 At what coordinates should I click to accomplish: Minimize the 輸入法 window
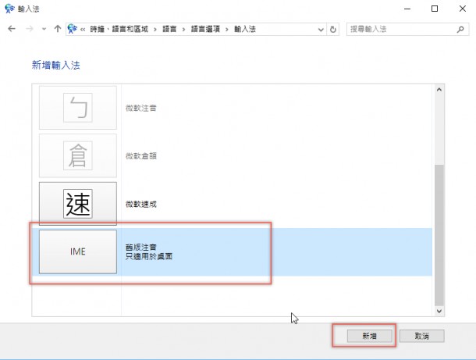click(407, 9)
